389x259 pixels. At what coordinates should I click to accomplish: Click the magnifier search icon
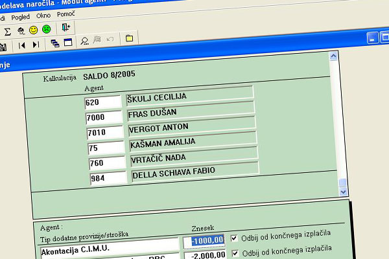84,44
